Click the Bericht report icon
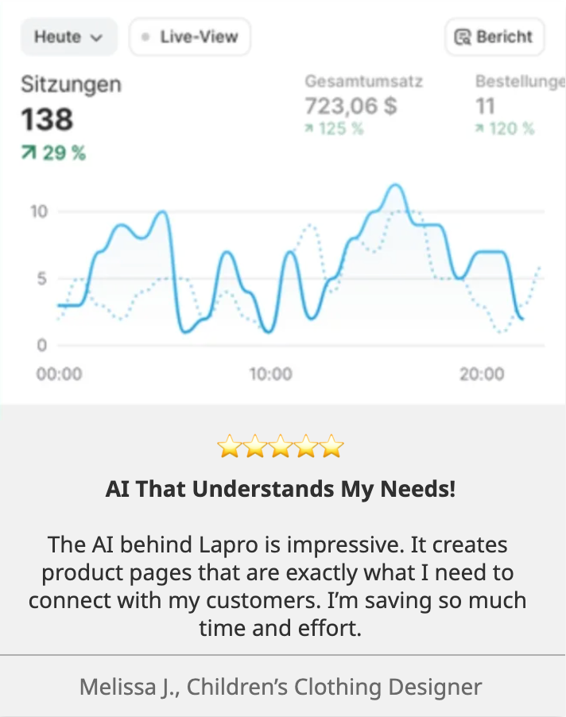566x717 pixels. click(462, 37)
